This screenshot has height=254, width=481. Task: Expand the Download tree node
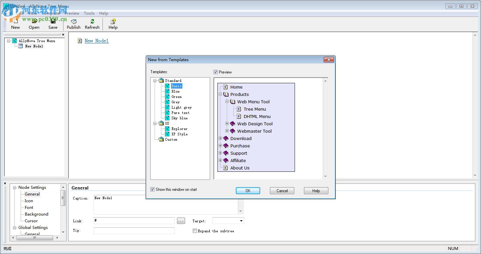(220, 138)
